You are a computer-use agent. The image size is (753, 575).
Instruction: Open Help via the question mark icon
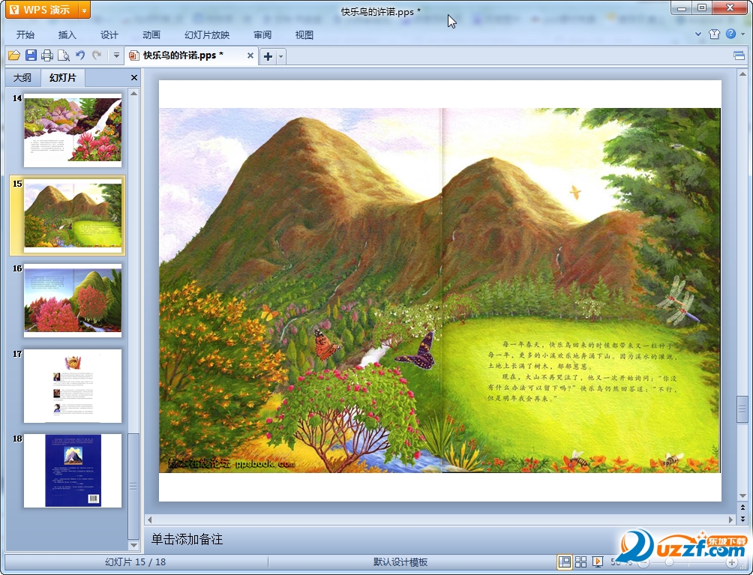point(730,34)
